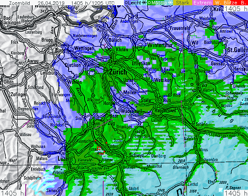Pick the Extrem pink legend entry

pos(202,3)
